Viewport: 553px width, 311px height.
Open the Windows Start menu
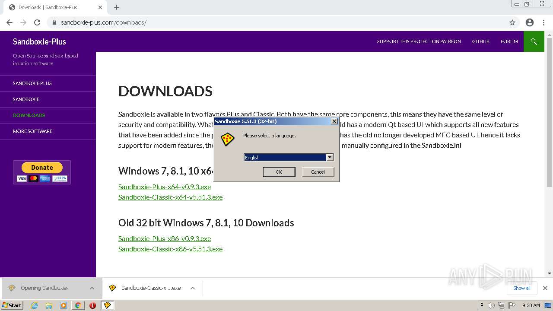point(12,305)
